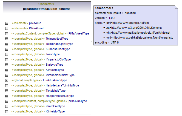This screenshot has width=182, height=116.
Task: Click the pilaantuneetmaaalueet-Schema title header
Action: (47, 9)
